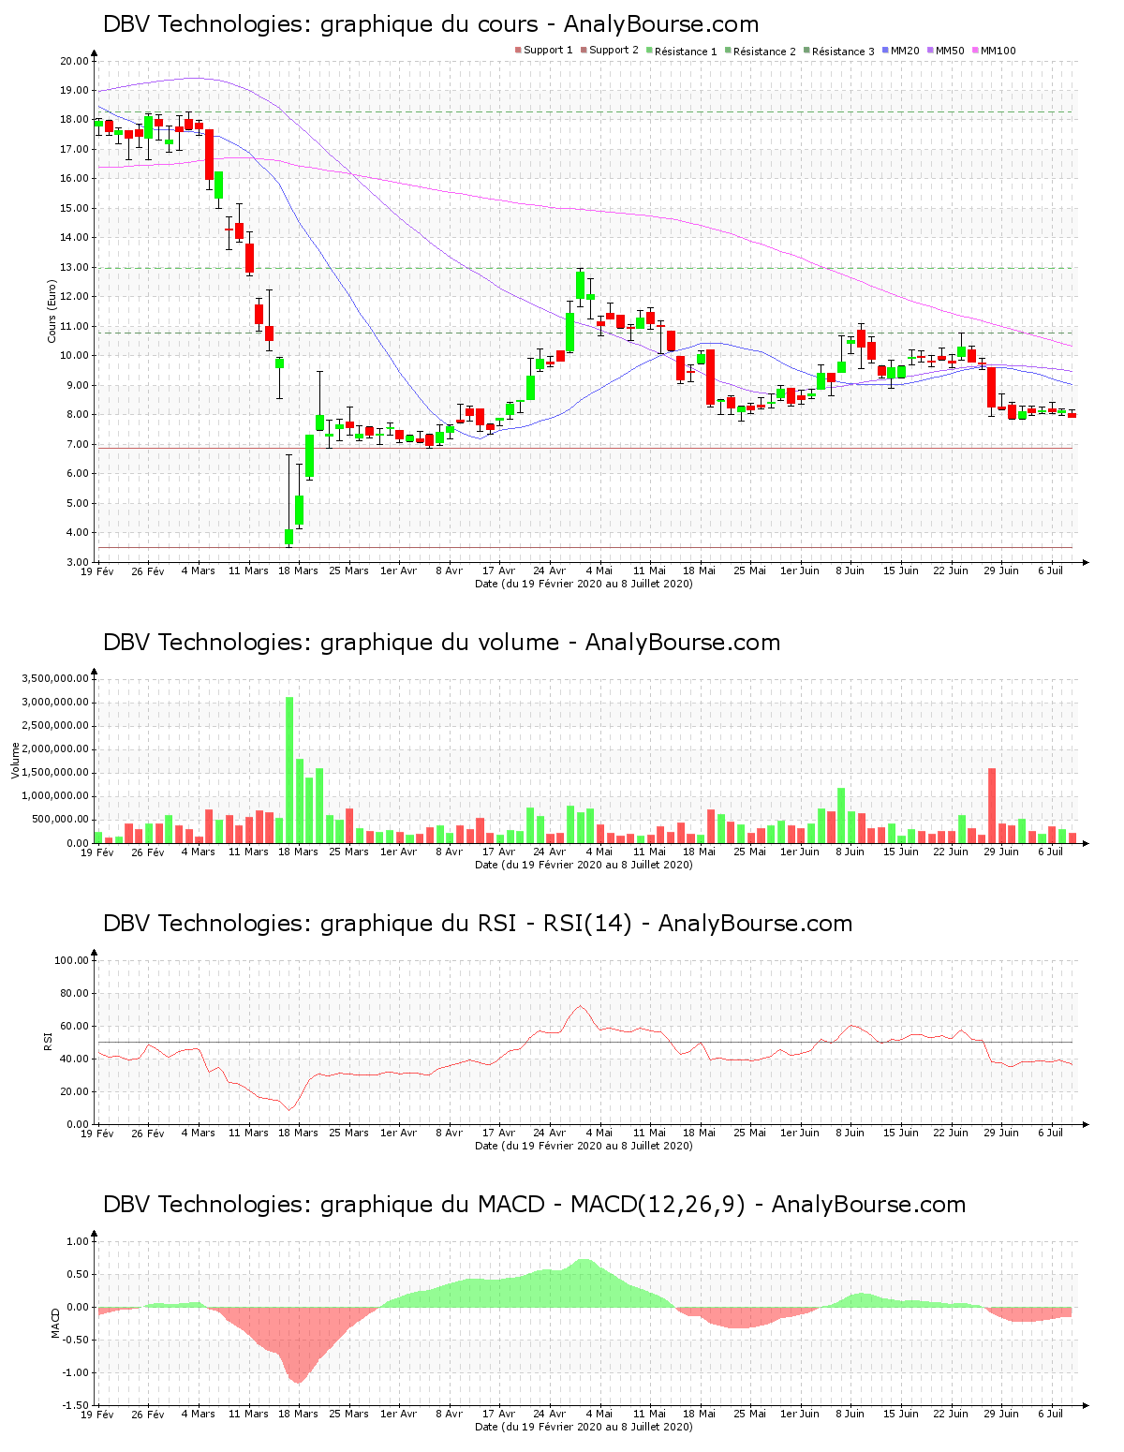The image size is (1124, 1452).
Task: Click the '18 Mars' date on price chart
Action: (299, 570)
